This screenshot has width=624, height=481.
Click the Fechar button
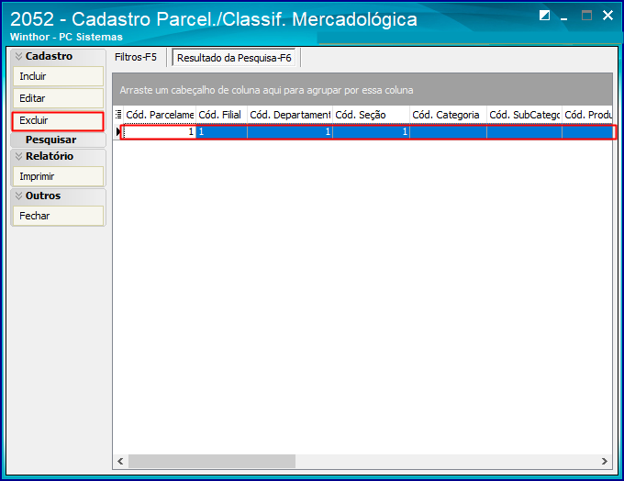(x=58, y=216)
